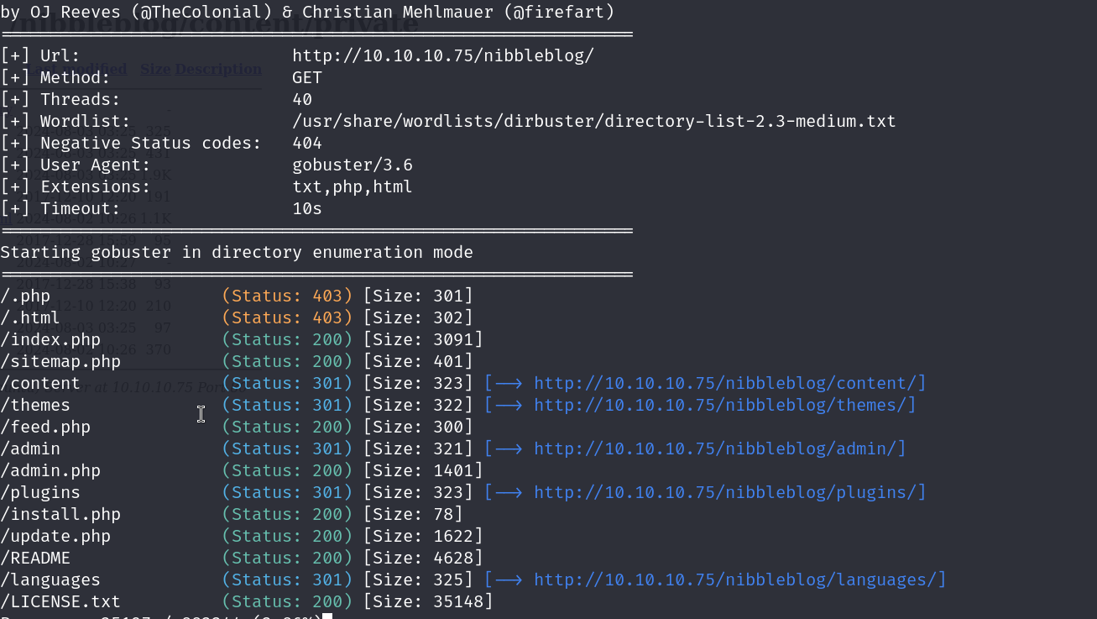The height and width of the screenshot is (619, 1097).
Task: Open the nibbleblog/plugins/ redirect URL
Action: [729, 493]
